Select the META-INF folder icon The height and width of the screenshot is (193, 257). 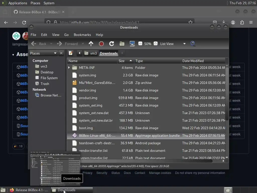coord(75,67)
